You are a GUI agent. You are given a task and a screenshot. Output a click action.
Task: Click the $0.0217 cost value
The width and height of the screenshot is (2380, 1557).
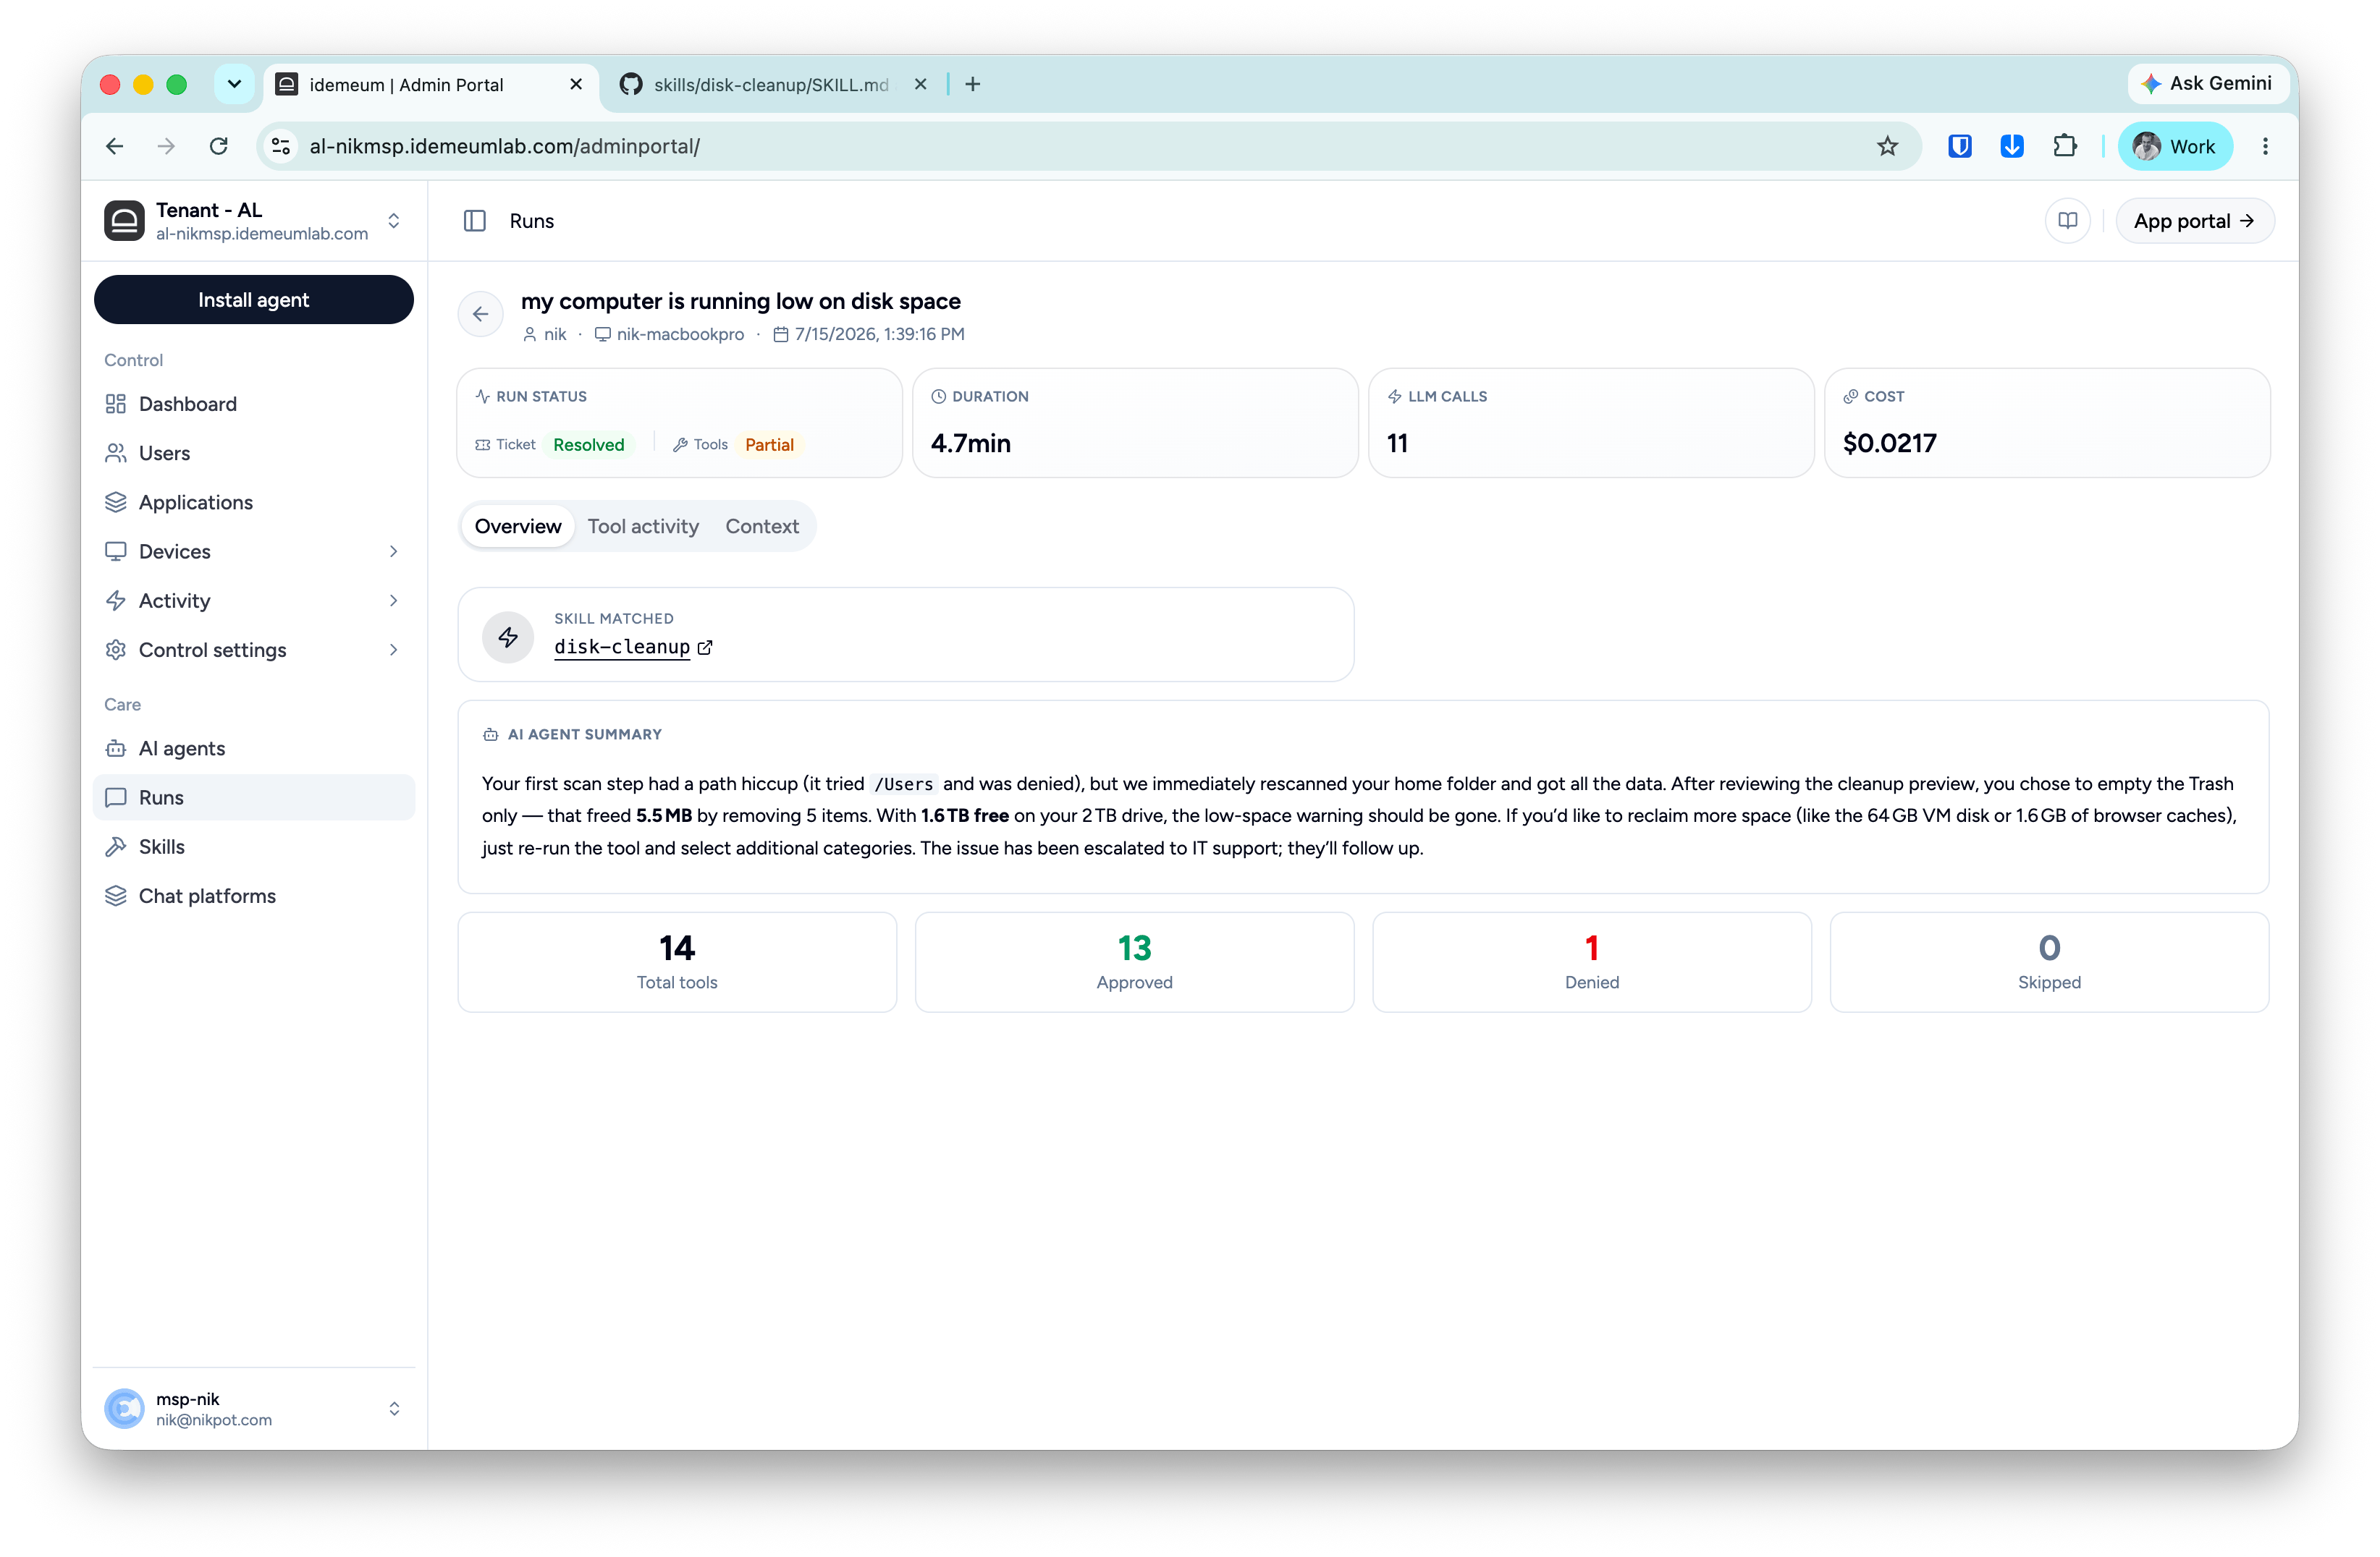coord(1889,443)
